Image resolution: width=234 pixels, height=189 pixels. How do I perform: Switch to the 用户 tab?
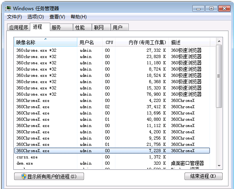(120, 27)
